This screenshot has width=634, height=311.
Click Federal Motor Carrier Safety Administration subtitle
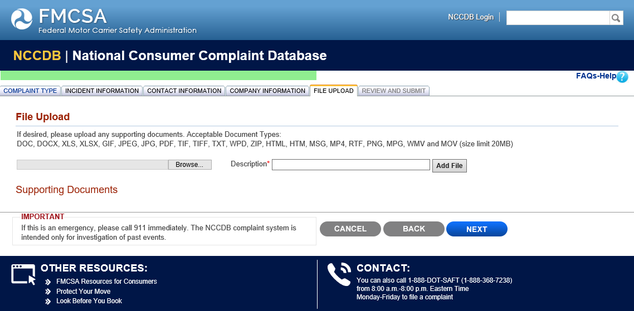(x=118, y=31)
